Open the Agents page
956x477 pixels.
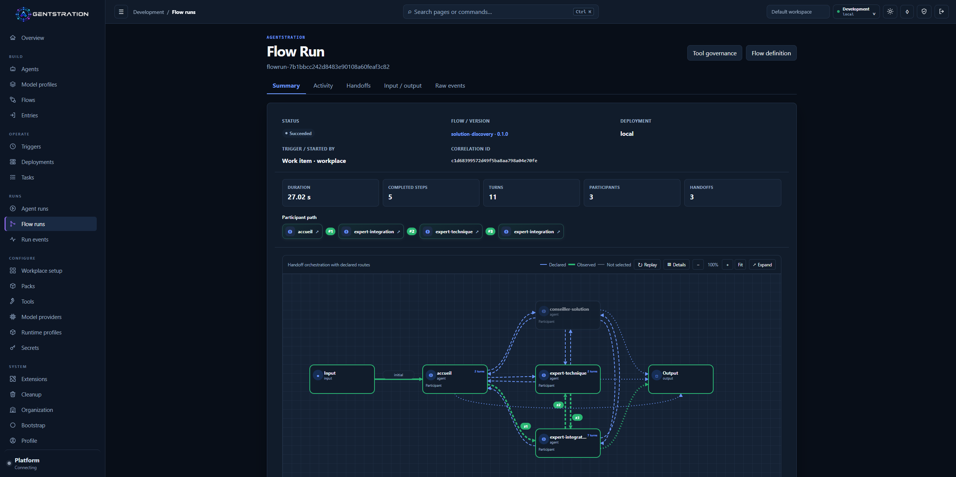[x=51, y=69]
